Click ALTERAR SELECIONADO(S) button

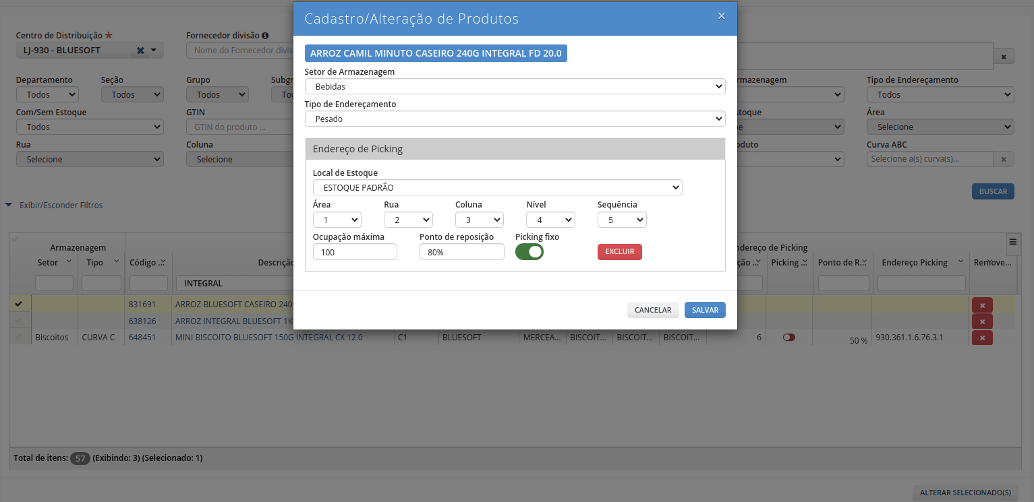(965, 493)
